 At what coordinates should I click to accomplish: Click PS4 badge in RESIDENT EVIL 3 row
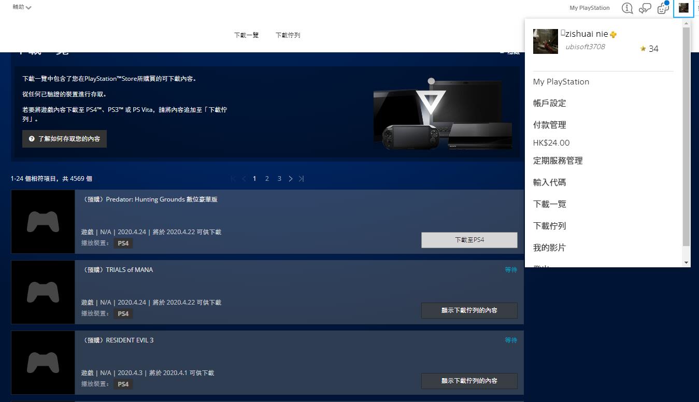pos(123,384)
